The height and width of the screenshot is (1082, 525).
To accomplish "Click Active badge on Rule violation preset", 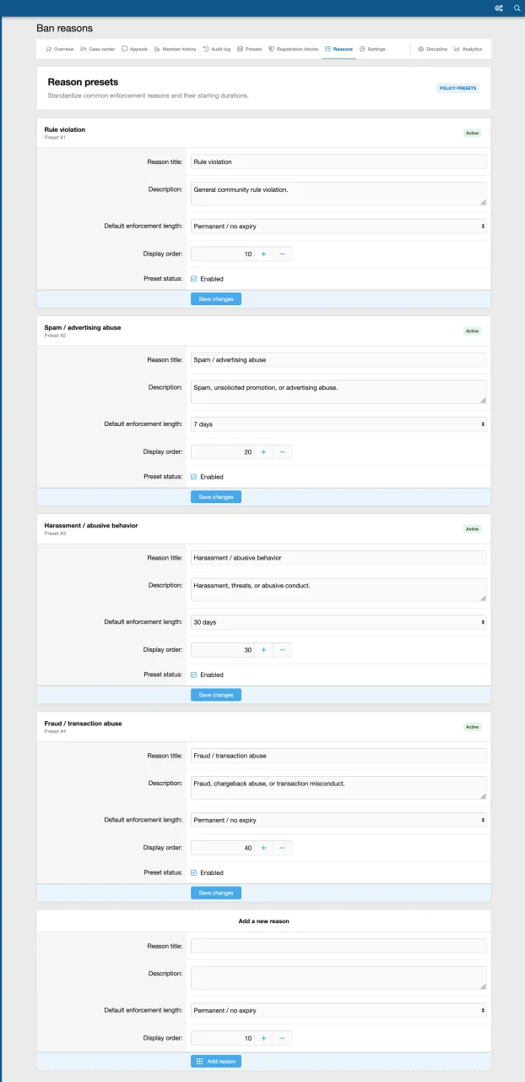I will pos(473,133).
